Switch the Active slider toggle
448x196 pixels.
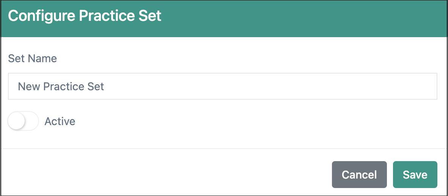[x=23, y=121]
